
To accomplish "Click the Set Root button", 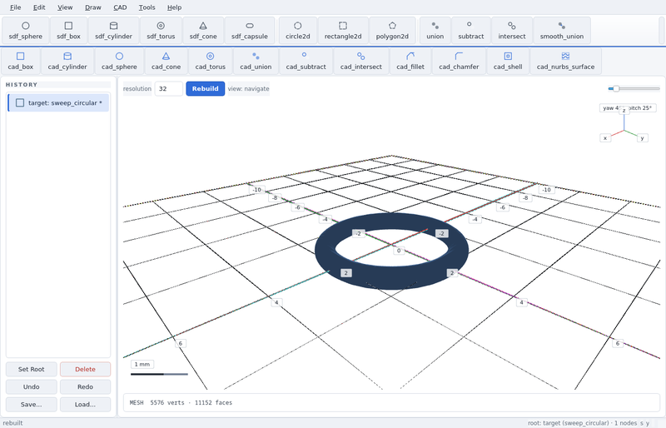I will [31, 370].
